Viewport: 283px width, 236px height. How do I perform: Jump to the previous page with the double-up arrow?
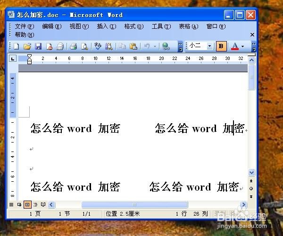(251, 181)
